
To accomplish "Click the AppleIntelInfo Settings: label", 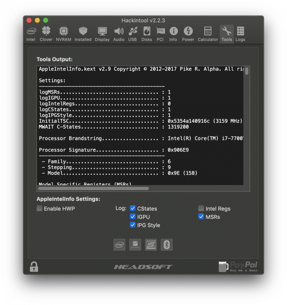I will 68,199.
